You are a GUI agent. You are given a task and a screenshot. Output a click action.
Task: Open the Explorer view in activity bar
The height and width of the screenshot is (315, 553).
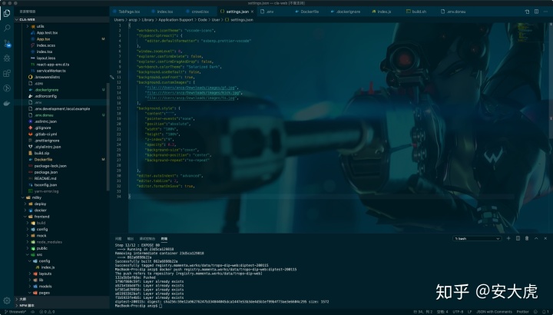click(x=7, y=13)
